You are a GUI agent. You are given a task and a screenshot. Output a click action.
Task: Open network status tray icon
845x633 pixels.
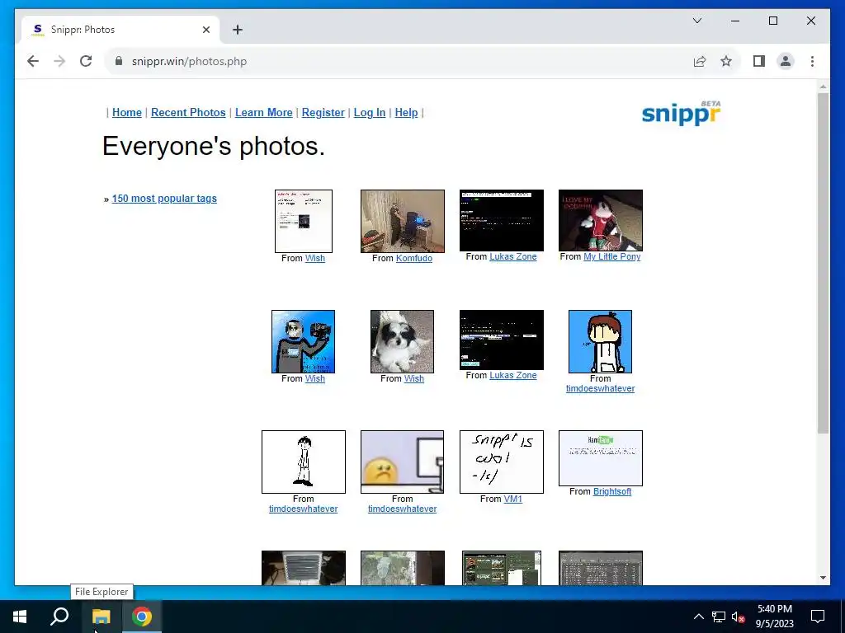(x=719, y=617)
